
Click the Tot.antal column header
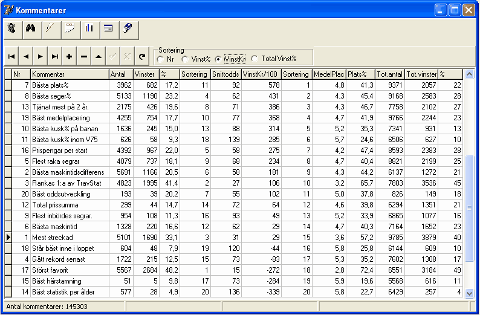coord(390,74)
